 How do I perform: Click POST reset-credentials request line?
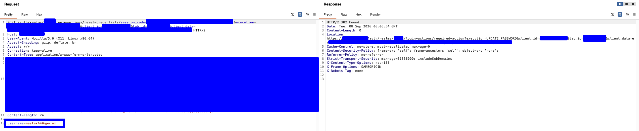132,22
